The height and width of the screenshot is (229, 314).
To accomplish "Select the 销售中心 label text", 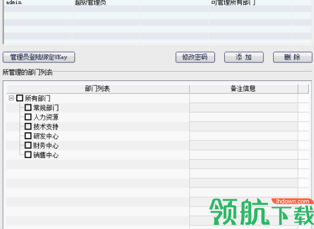I will pos(46,155).
